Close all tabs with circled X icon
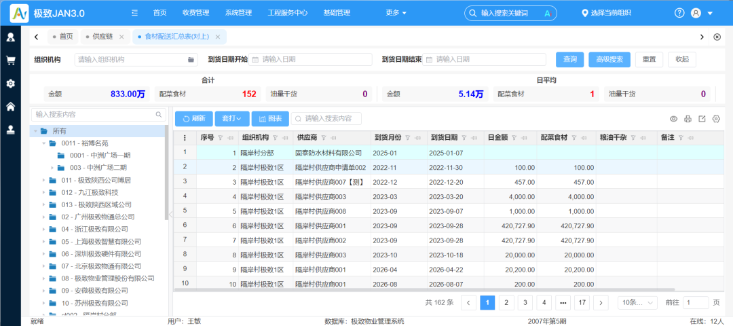 tap(717, 37)
